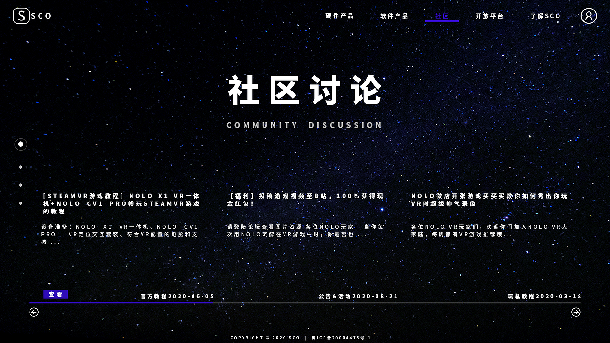610x343 pixels.
Task: Open the 硬件产品 menu
Action: (x=340, y=16)
